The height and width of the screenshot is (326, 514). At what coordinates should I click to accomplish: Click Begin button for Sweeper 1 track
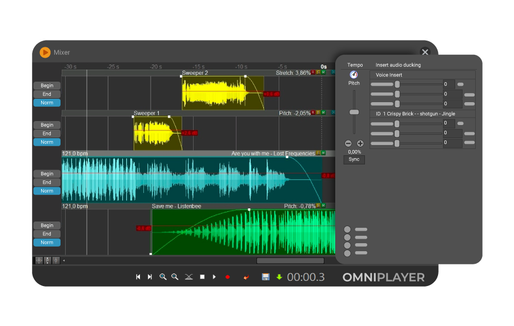click(x=47, y=125)
